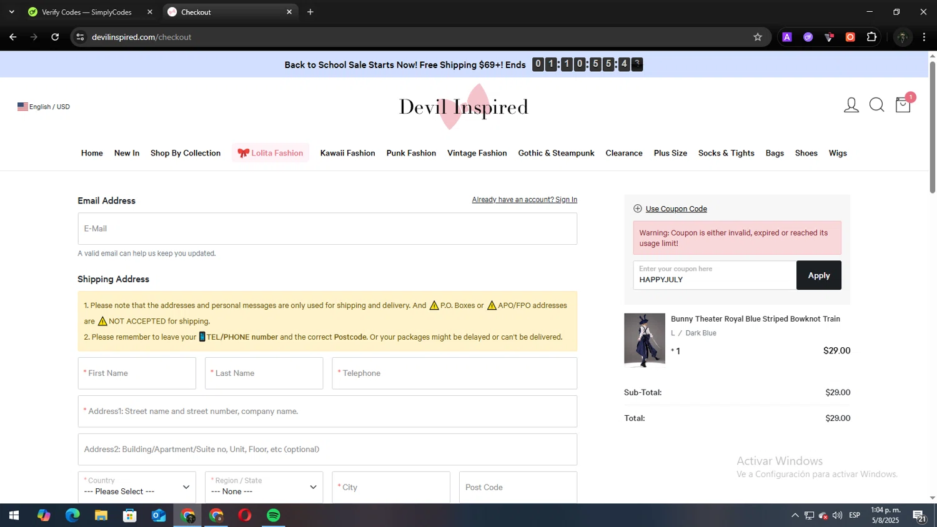Open the shopping cart icon
Image resolution: width=937 pixels, height=527 pixels.
903,104
